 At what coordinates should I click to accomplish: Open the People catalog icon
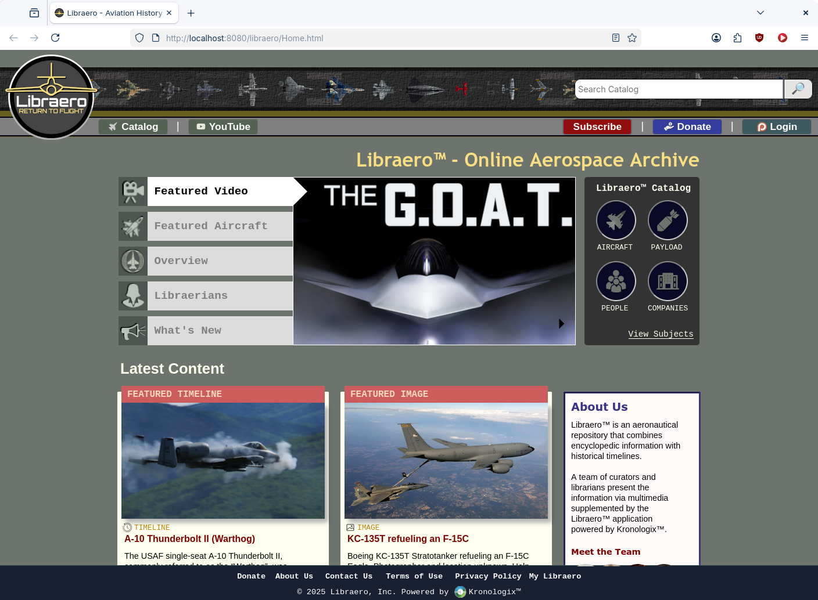[x=615, y=281]
